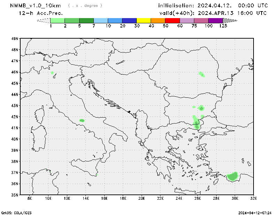Click the dark green 5-7 legend swatch
The height and width of the screenshot is (215, 279).
point(86,21)
